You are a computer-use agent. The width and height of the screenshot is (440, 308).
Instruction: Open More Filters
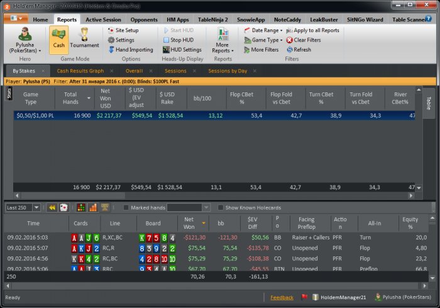[x=261, y=50]
